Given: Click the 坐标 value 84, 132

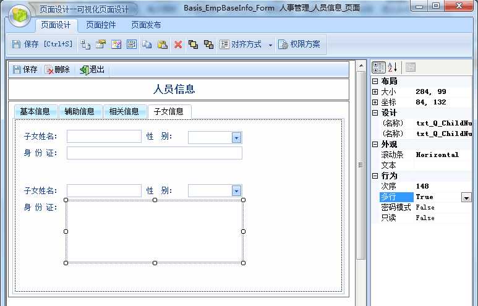Looking at the screenshot, I should 431,102.
